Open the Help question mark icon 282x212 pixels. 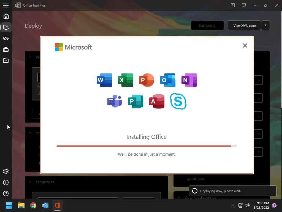[x=6, y=194]
